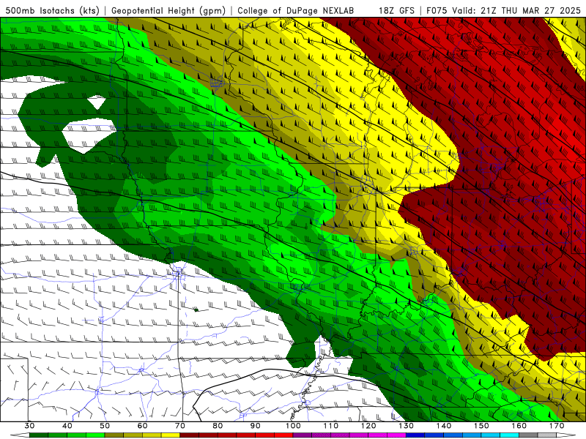Click the "90" label on the color scale
This screenshot has width=586, height=439.
pos(255,426)
